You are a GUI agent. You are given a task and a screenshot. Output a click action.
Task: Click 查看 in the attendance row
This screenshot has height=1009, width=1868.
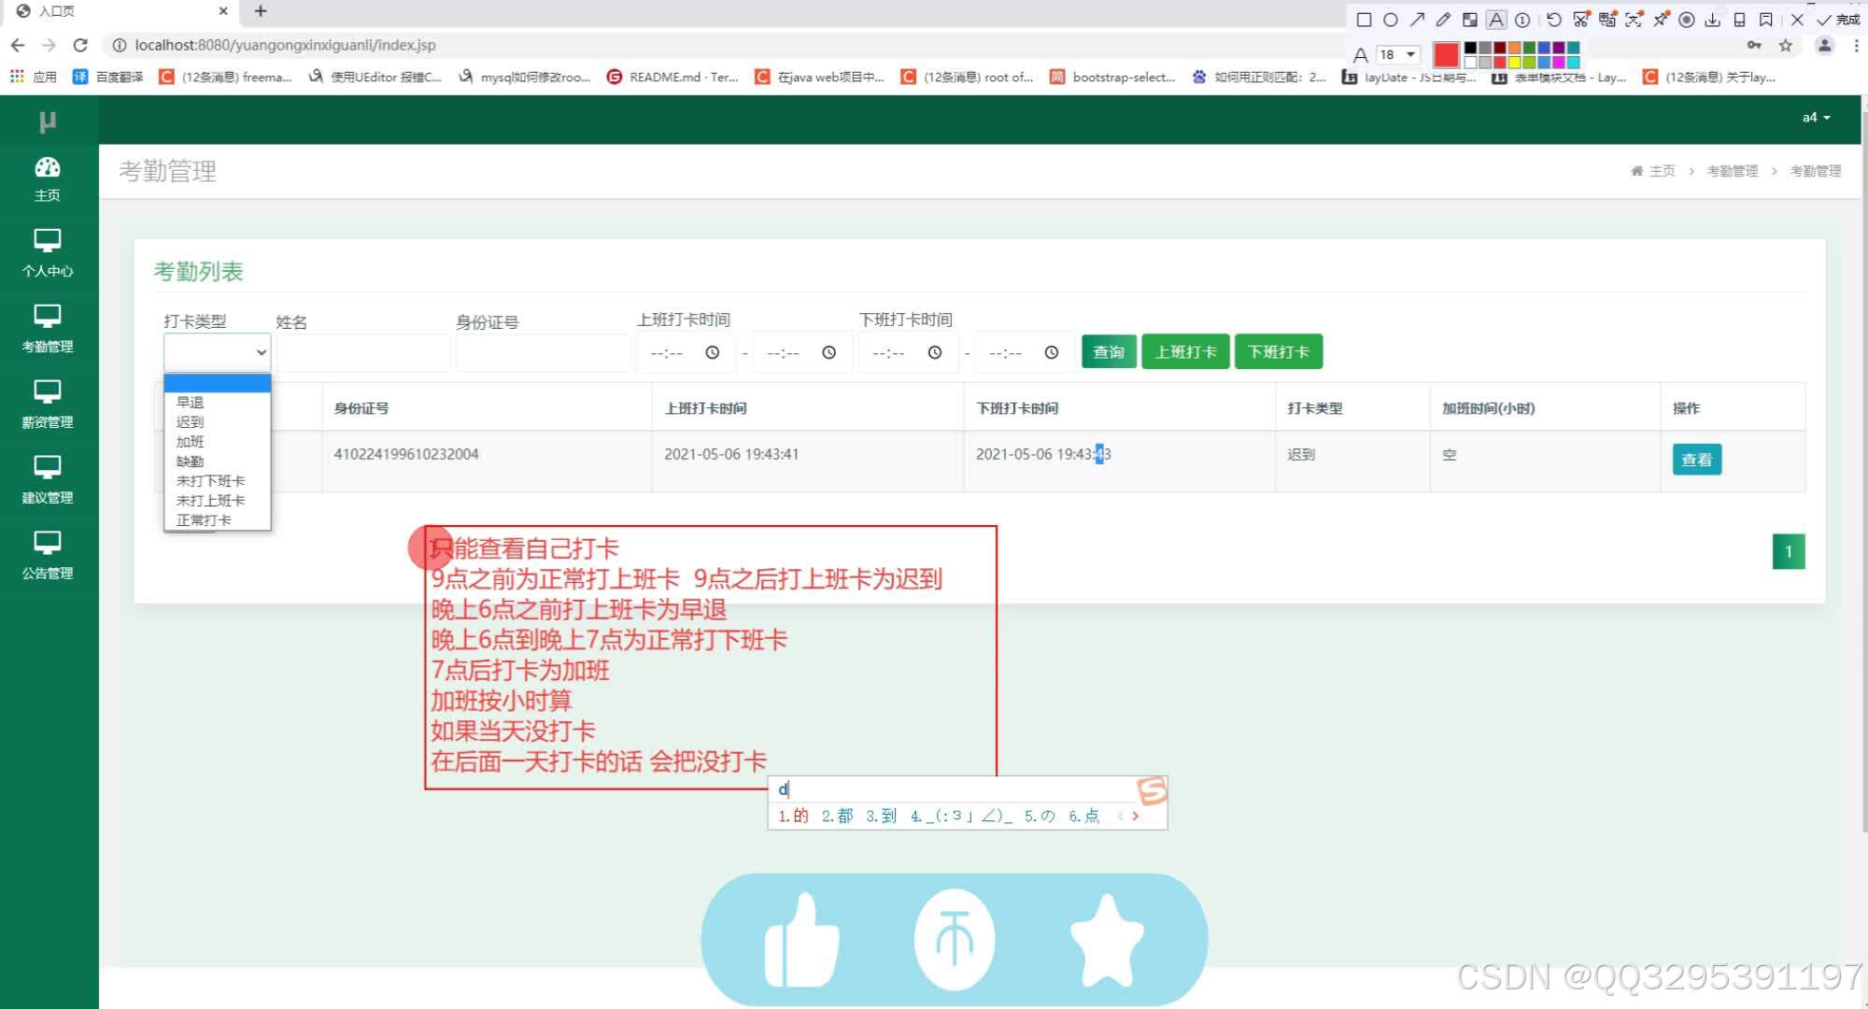click(x=1696, y=460)
